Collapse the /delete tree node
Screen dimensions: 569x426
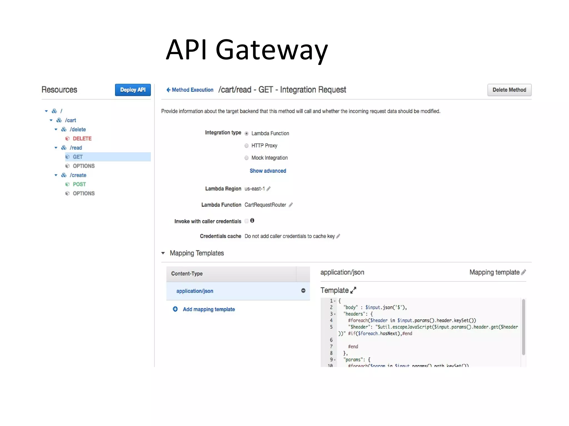coord(56,129)
